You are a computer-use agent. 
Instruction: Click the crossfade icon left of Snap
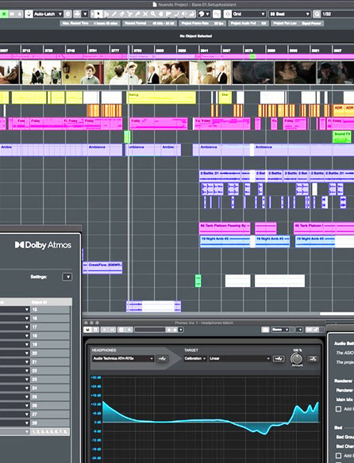[217, 14]
